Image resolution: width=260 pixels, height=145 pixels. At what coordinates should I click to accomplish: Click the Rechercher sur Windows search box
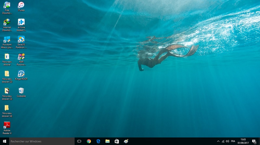pos(42,141)
